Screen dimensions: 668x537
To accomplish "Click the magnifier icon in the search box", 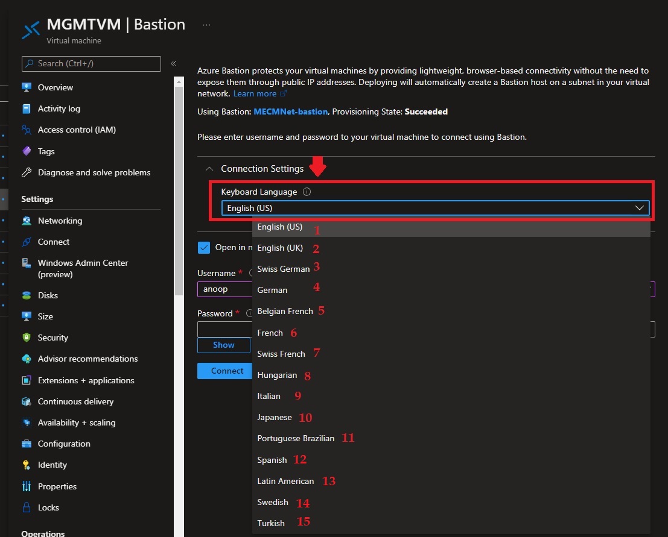I will [30, 63].
